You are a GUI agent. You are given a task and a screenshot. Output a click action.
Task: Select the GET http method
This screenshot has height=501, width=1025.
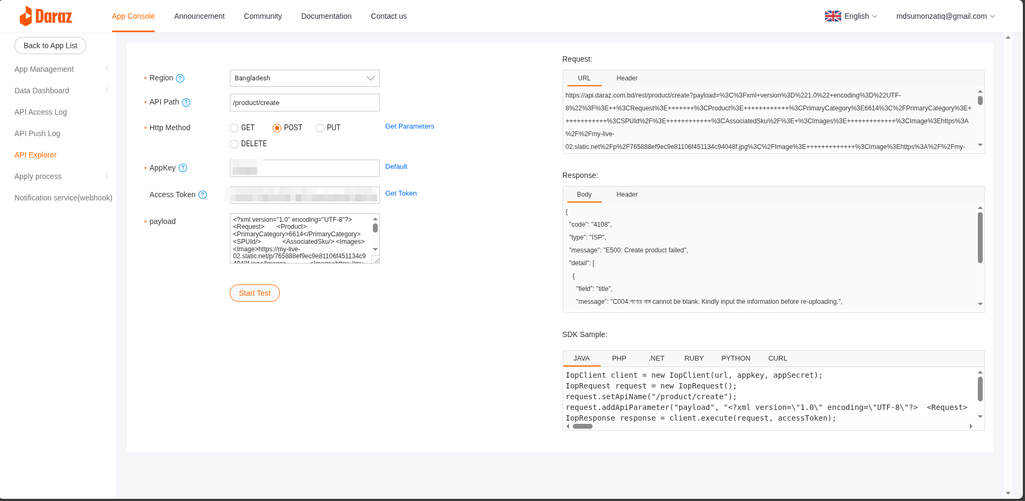pos(234,128)
